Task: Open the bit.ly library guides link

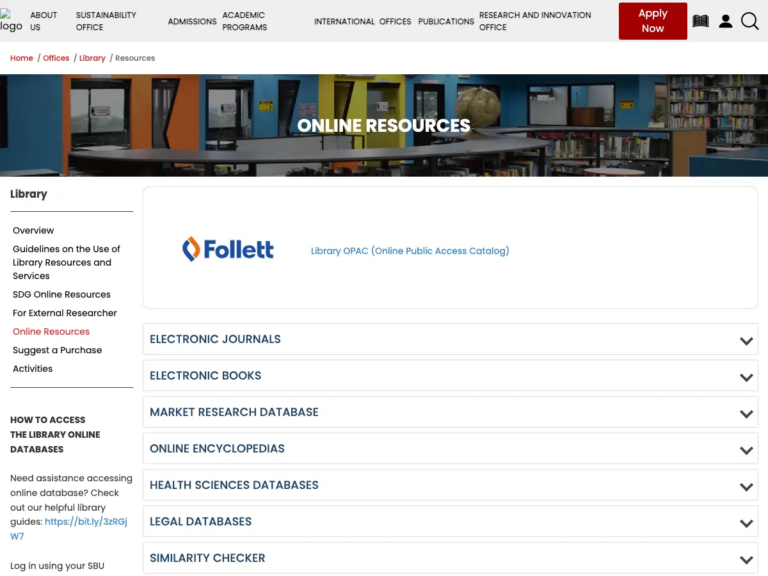Action: [x=68, y=529]
